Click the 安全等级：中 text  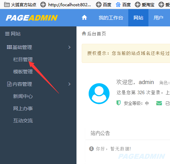136,103
